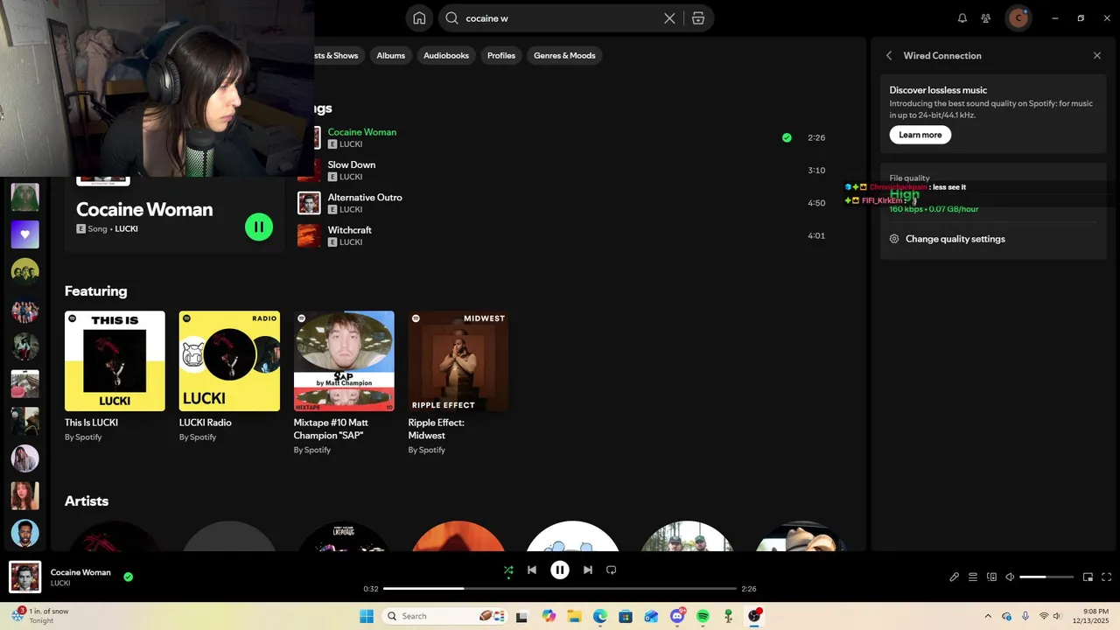The image size is (1120, 630).
Task: Go back in Wired Connection panel
Action: coord(889,55)
